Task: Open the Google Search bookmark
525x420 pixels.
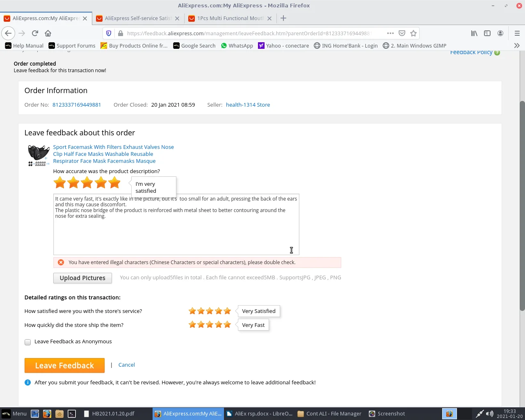Action: tap(194, 46)
